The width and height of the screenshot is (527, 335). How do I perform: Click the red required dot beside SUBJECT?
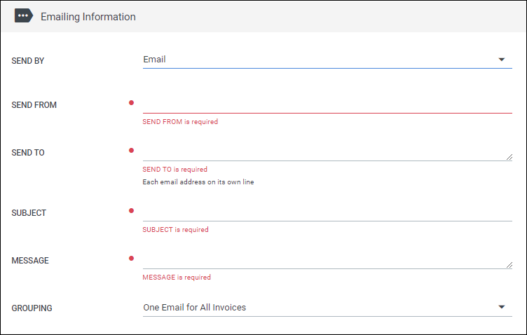131,210
